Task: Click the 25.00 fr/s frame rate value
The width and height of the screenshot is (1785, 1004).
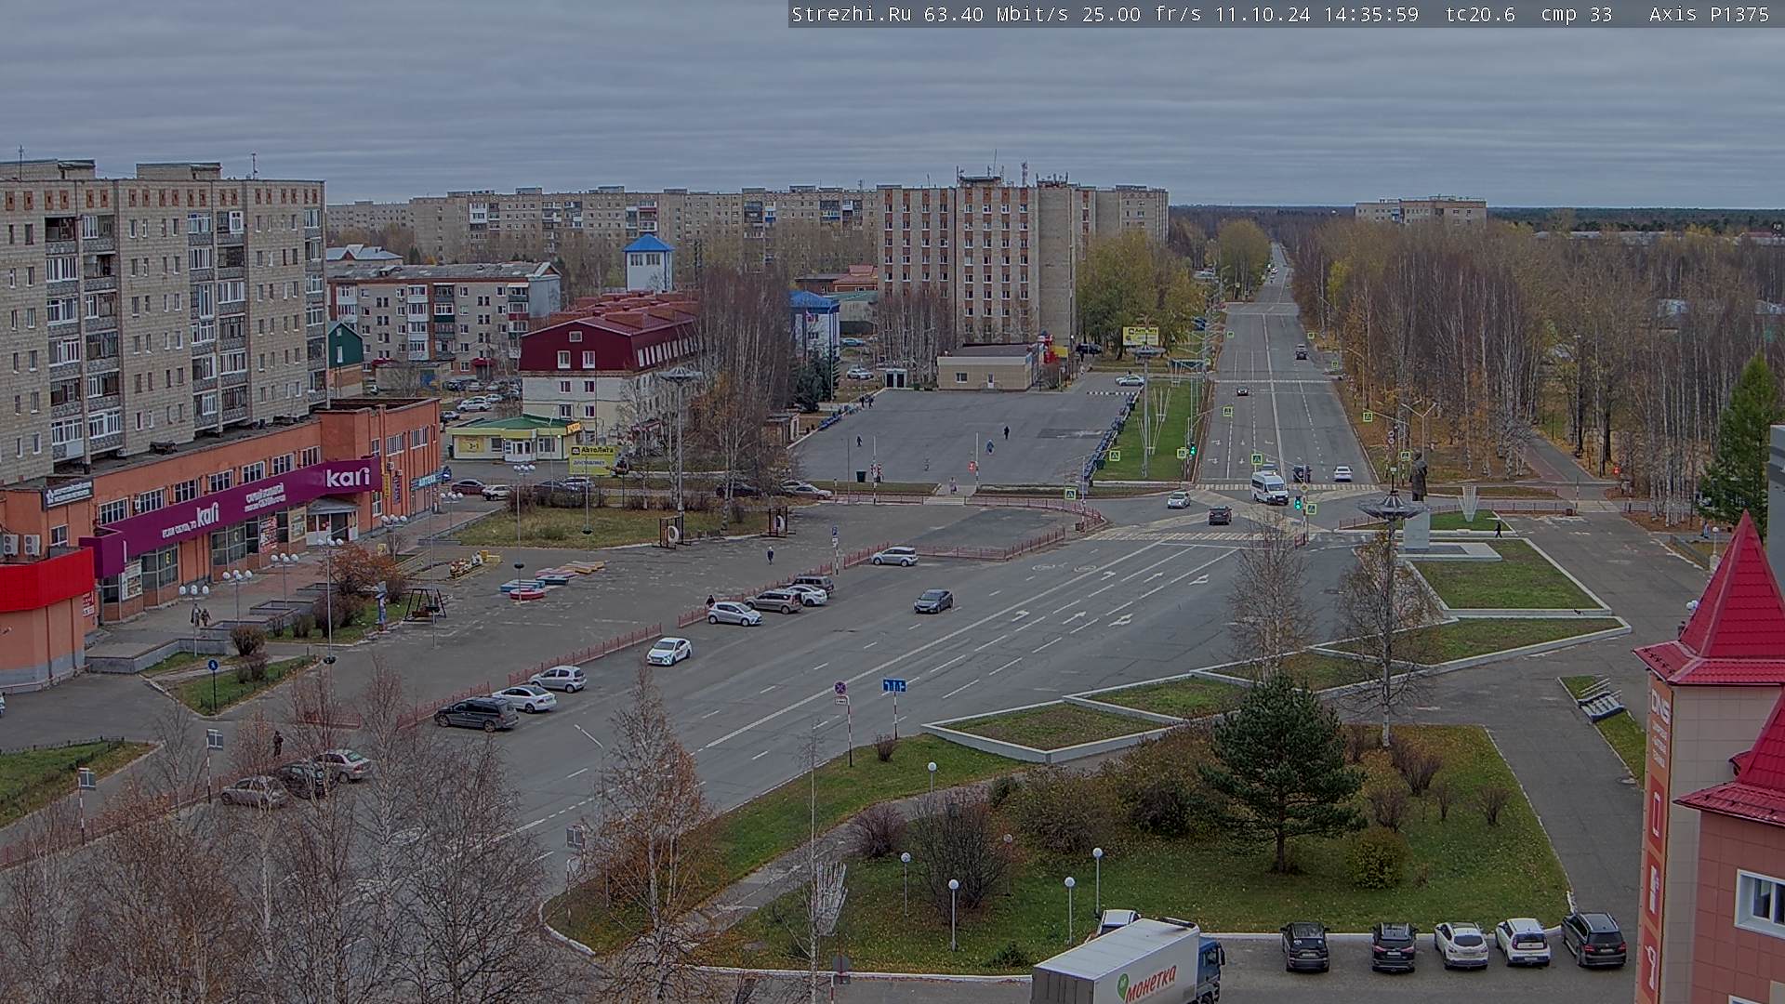Action: tap(1142, 14)
